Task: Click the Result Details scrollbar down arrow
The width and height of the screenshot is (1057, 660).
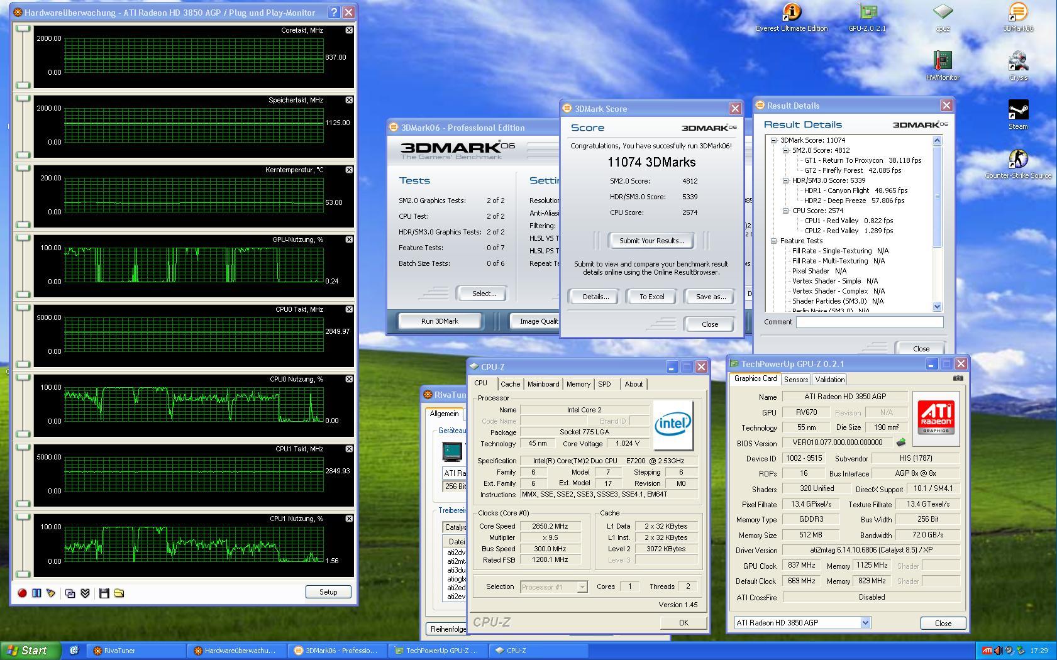Action: pos(937,306)
